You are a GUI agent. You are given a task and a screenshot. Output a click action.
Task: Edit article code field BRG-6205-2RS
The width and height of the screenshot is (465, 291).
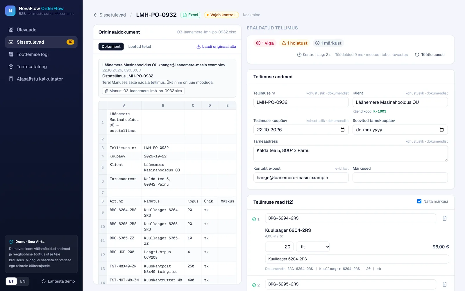coord(350,284)
